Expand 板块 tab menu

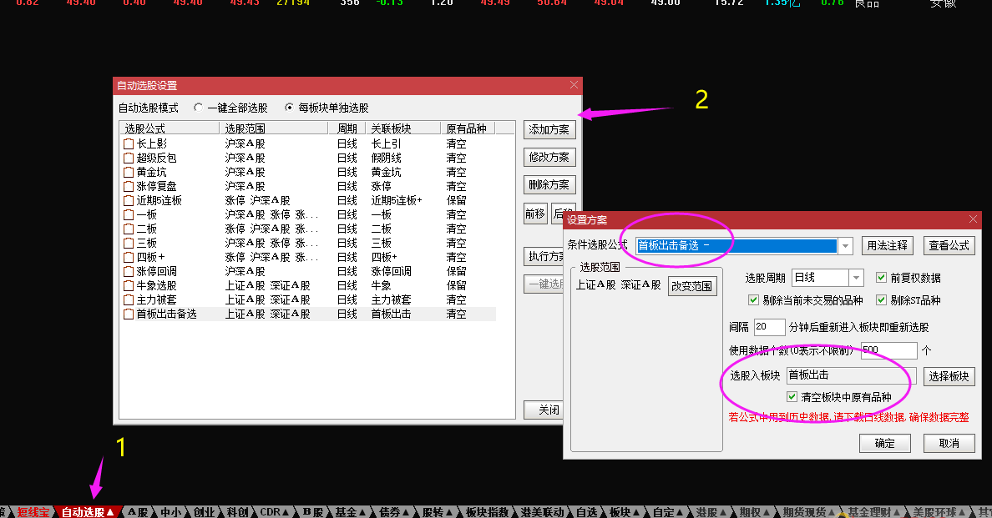(x=635, y=512)
